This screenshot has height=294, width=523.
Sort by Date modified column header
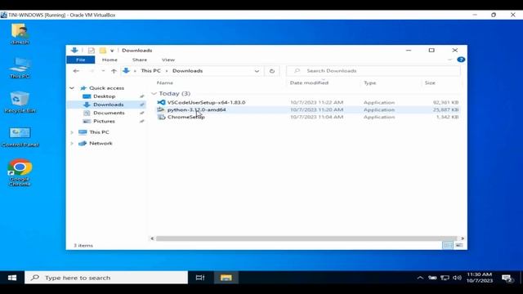pyautogui.click(x=309, y=82)
